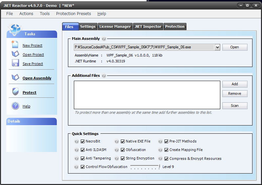Click the Save Project link
Image resolution: width=262 pixels, height=185 pixels.
point(33,64)
